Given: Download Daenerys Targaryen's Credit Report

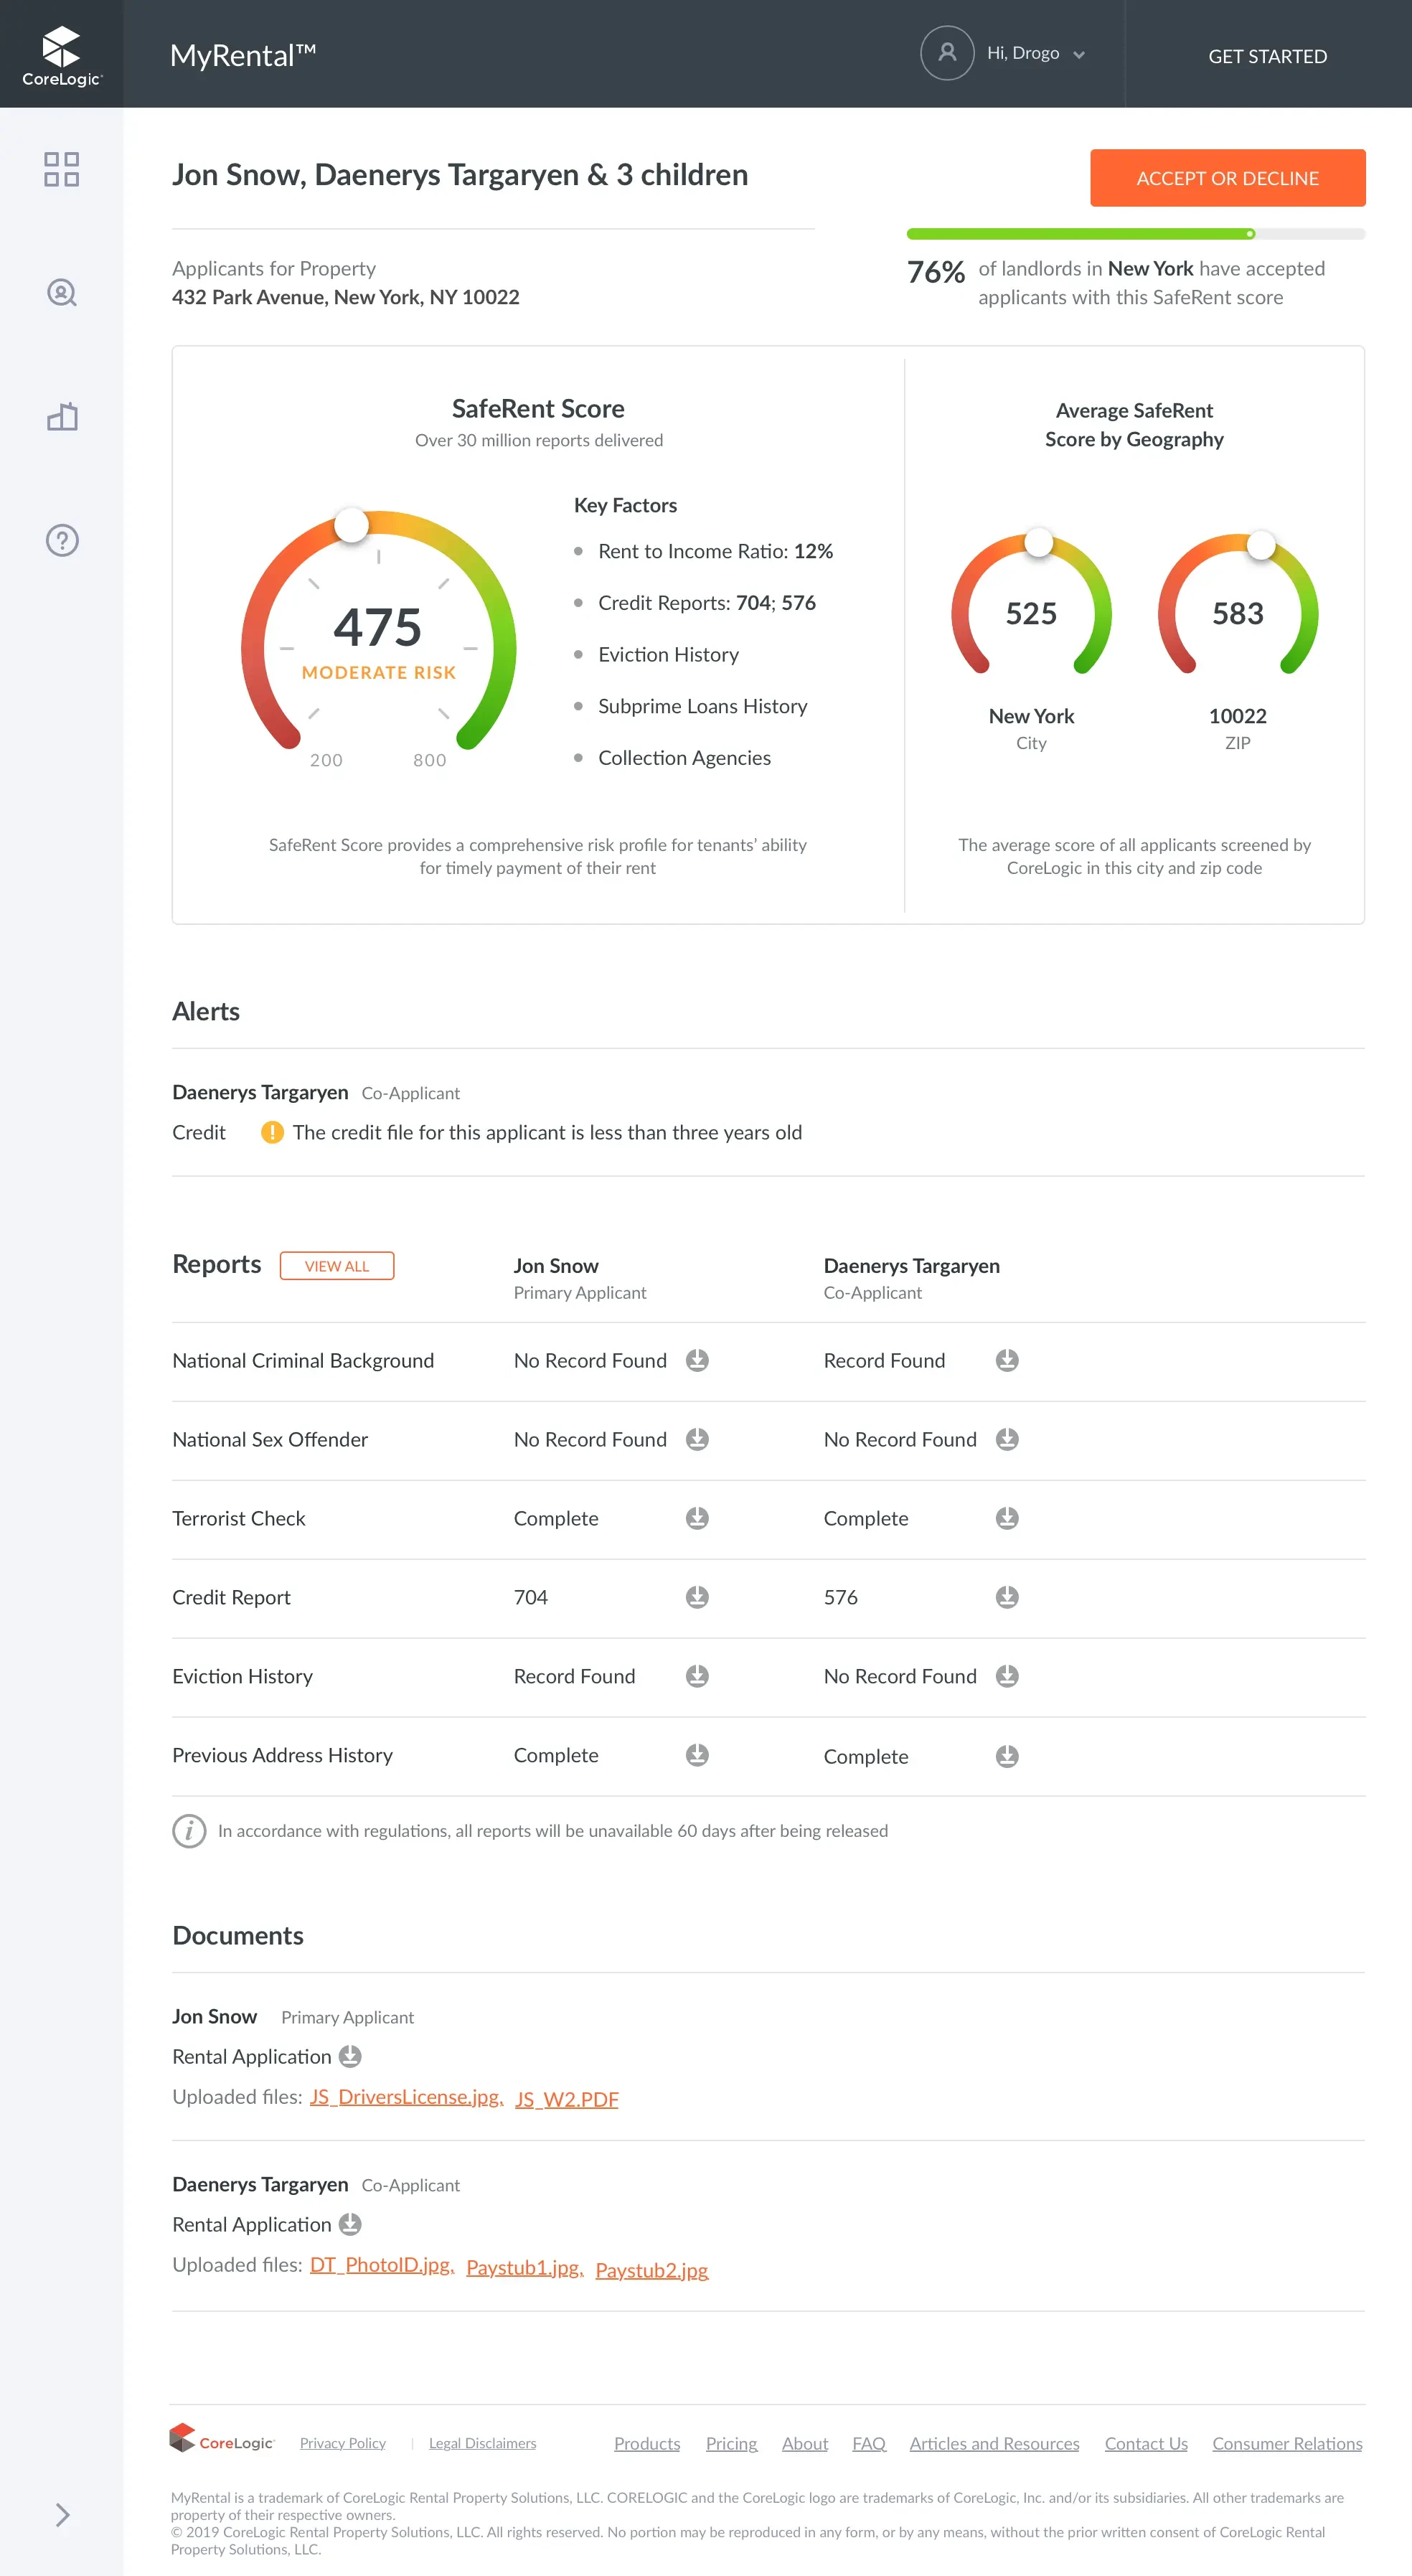Looking at the screenshot, I should pos(1007,1597).
